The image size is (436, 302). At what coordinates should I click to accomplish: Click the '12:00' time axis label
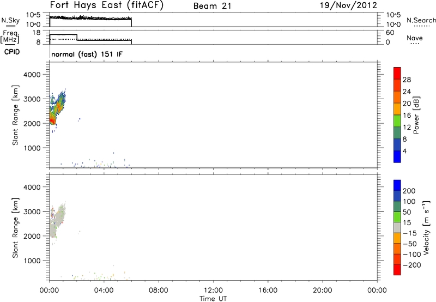tap(213, 291)
